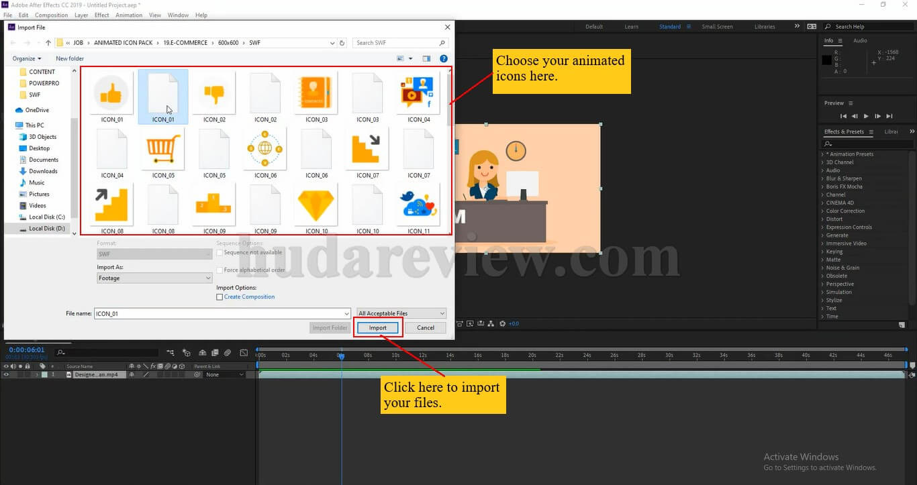917x485 pixels.
Task: Click the color swatch in the Info panel
Action: (x=827, y=59)
